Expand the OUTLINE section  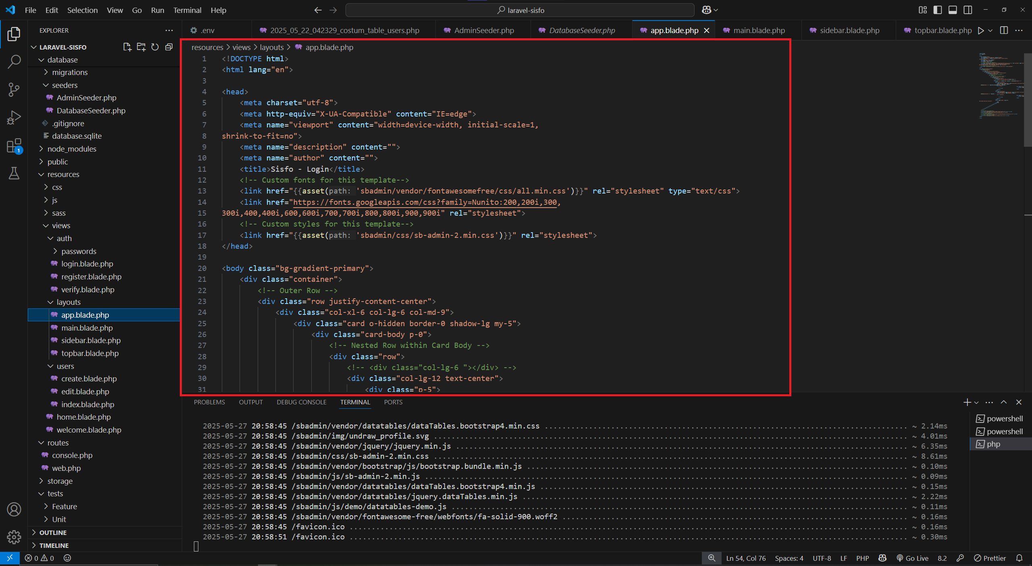click(x=53, y=533)
